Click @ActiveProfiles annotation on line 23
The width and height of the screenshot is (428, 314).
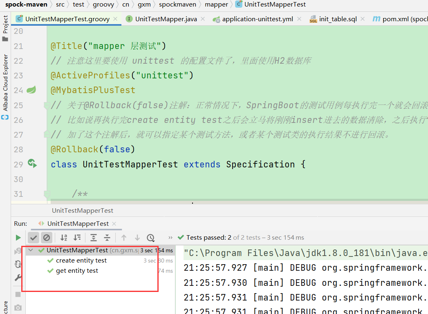(122, 75)
